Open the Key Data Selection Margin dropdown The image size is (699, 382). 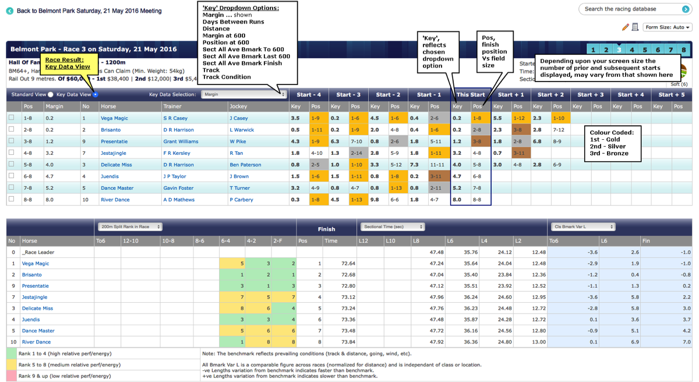point(244,94)
